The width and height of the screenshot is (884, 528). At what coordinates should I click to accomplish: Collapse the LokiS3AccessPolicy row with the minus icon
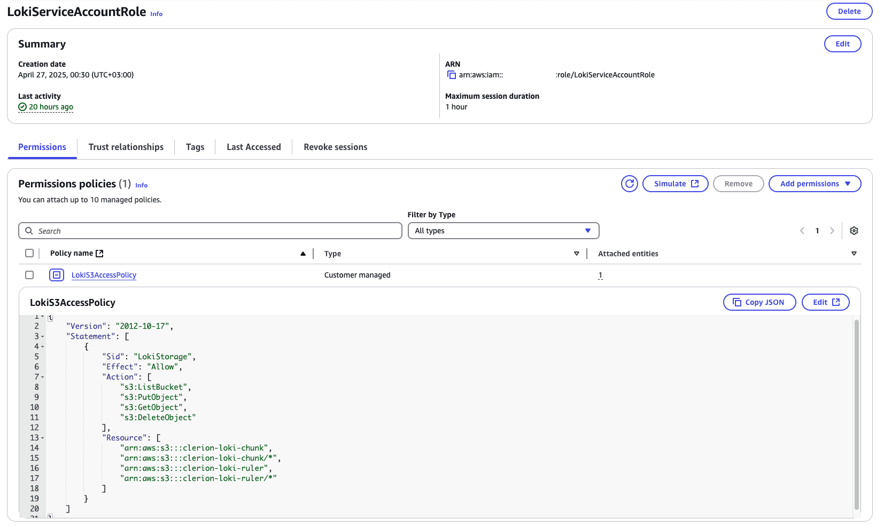[x=57, y=275]
